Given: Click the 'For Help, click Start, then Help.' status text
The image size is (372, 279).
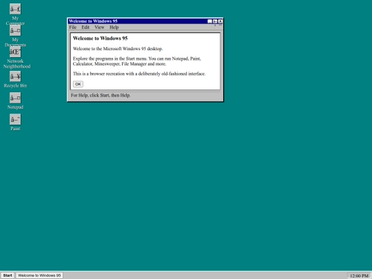Looking at the screenshot, I should [101, 95].
